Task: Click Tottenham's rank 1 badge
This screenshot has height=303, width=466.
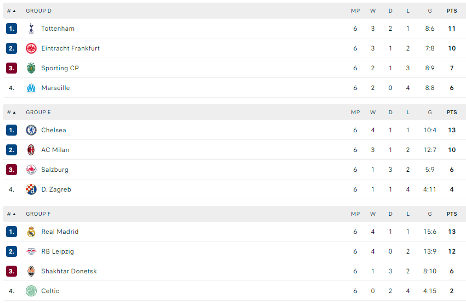Action: coord(12,29)
